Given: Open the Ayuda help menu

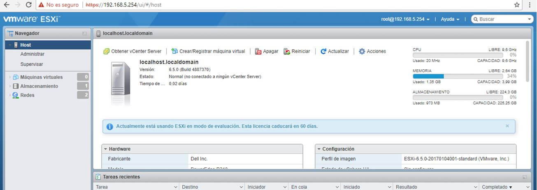Looking at the screenshot, I should (x=450, y=19).
